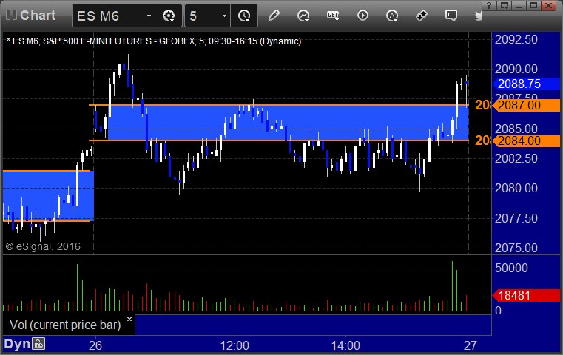This screenshot has width=563, height=355.
Task: Select the orange 2087.00 price line marker
Action: [526, 106]
